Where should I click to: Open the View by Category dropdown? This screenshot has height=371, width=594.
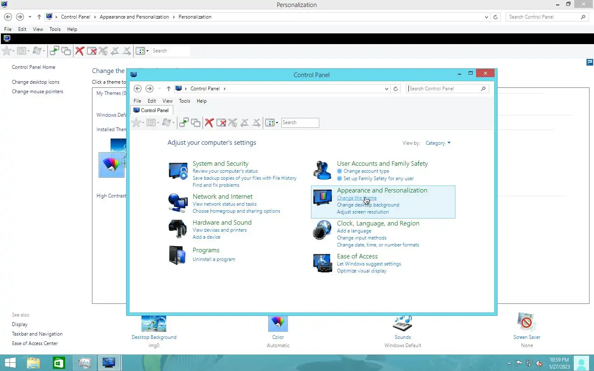(x=438, y=143)
